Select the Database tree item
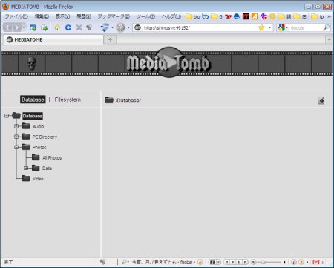The width and height of the screenshot is (334, 268). (x=33, y=116)
